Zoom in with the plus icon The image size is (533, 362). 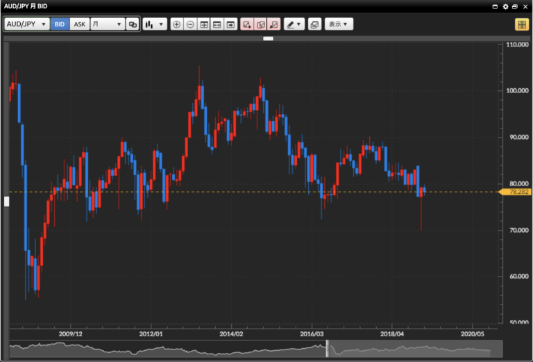pos(177,24)
